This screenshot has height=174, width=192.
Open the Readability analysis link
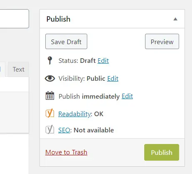pyautogui.click(x=74, y=114)
